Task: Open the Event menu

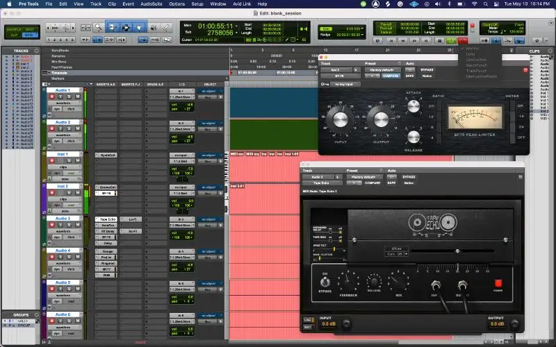Action: [x=128, y=4]
